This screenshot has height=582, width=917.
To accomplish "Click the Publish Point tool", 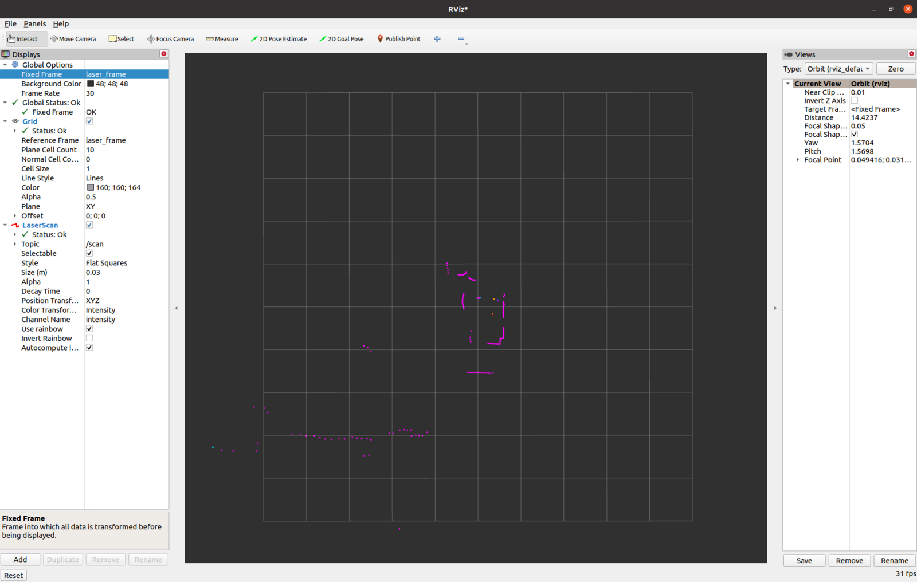I will click(x=399, y=39).
